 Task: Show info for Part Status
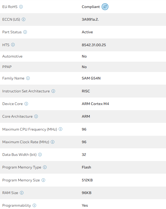click(x=25, y=32)
